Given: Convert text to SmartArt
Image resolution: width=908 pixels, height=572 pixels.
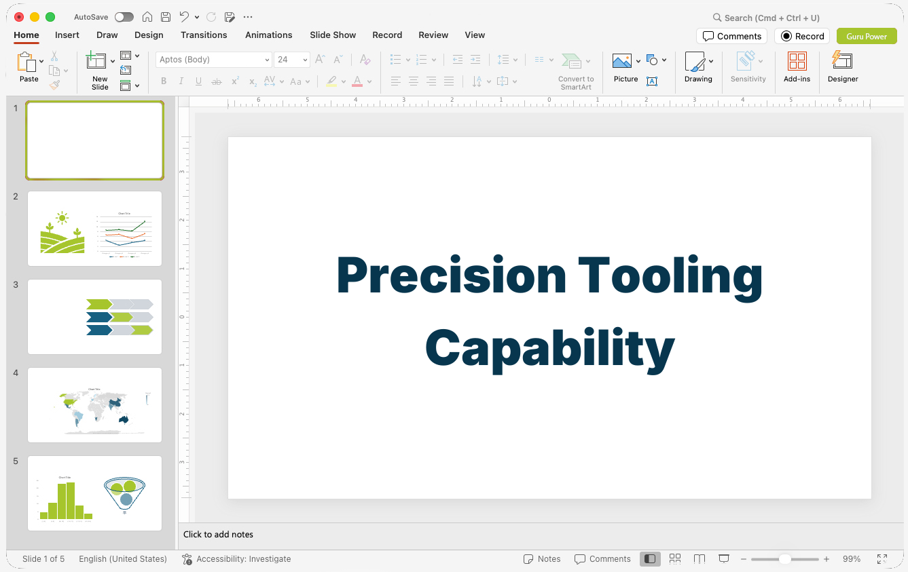Looking at the screenshot, I should pos(576,71).
